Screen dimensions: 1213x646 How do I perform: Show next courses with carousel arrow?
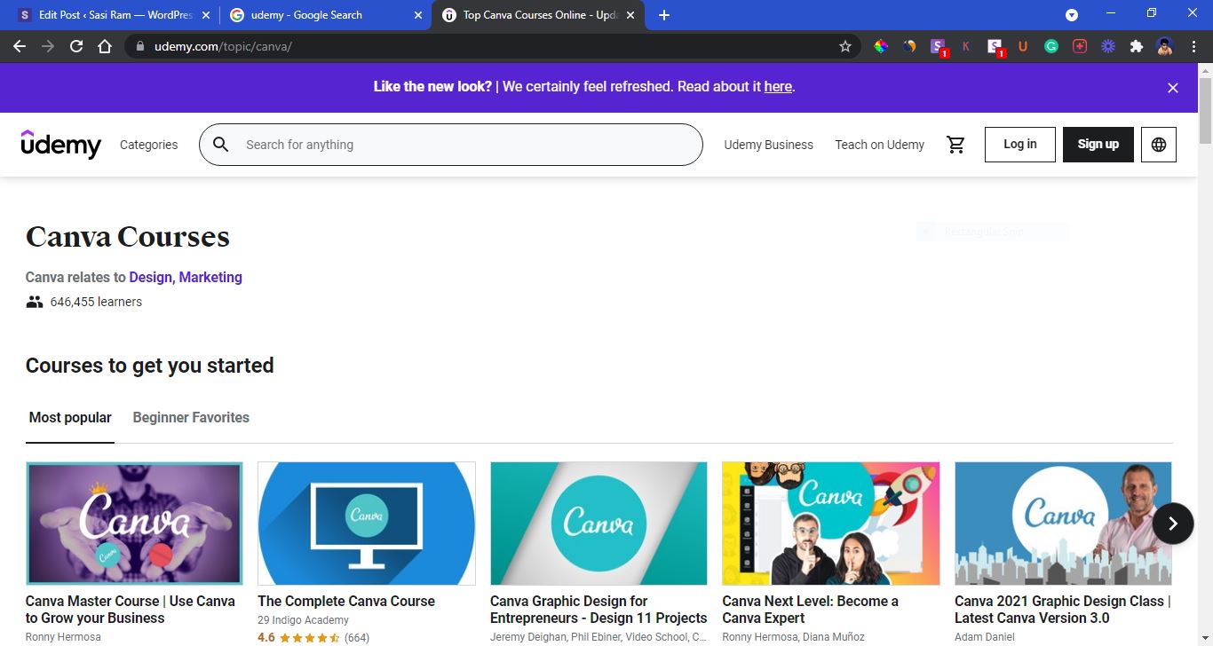click(x=1173, y=524)
